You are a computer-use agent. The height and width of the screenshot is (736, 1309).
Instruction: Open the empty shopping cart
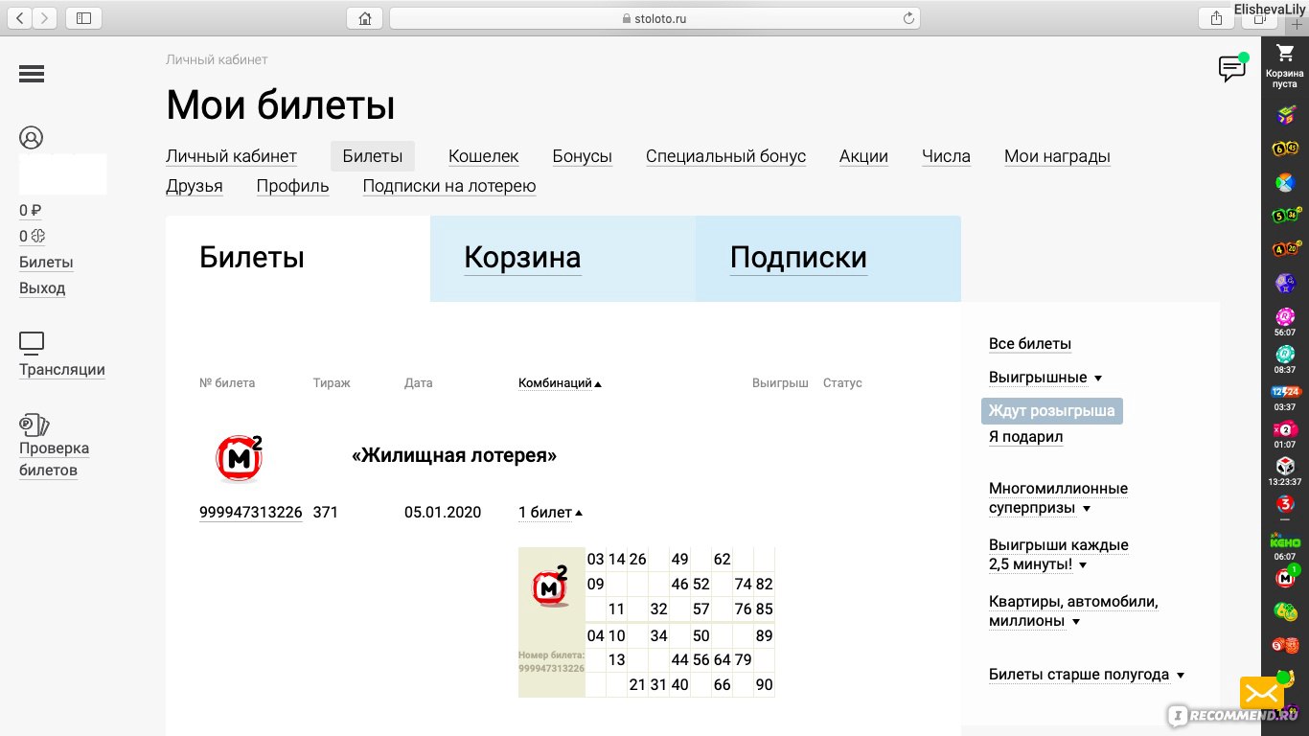(1285, 64)
